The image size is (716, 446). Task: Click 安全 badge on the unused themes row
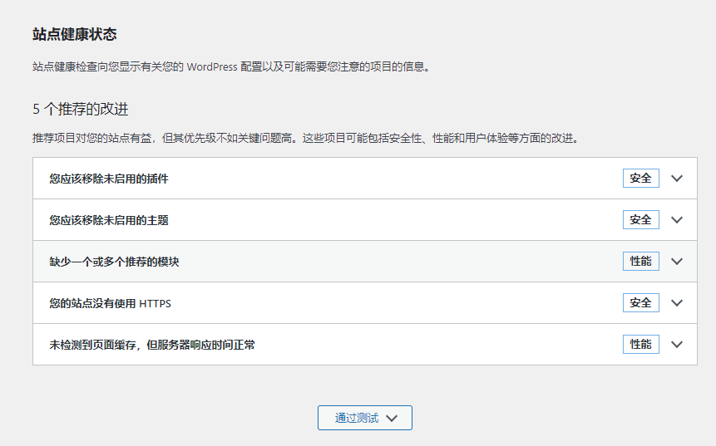tap(640, 220)
